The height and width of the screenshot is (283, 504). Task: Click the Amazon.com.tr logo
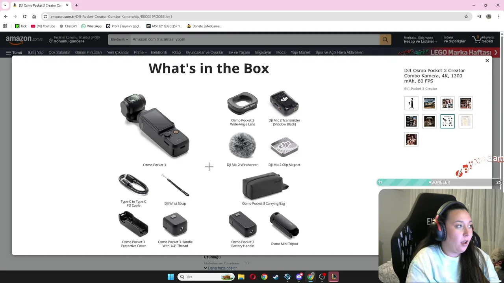point(24,39)
